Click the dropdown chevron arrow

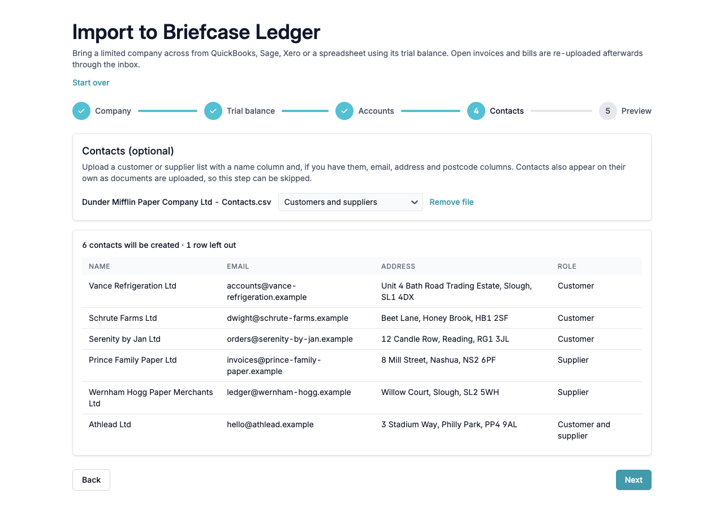click(x=414, y=202)
